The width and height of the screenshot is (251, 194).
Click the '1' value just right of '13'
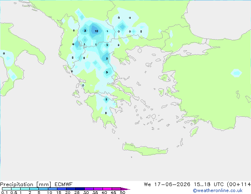[x=107, y=31]
